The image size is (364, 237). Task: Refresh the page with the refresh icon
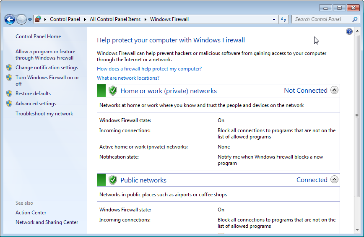[x=283, y=19]
